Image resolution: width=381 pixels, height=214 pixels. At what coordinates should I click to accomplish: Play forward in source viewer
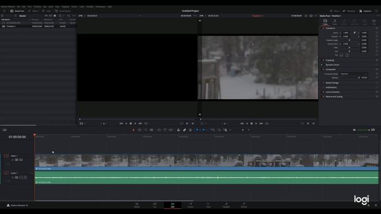pos(135,124)
